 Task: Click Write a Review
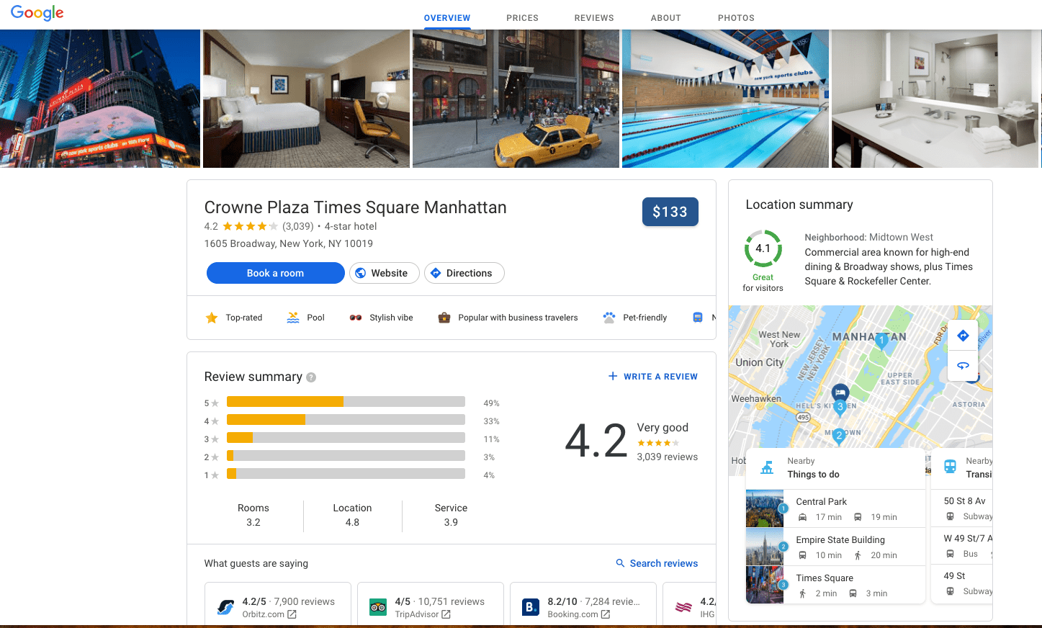653,377
